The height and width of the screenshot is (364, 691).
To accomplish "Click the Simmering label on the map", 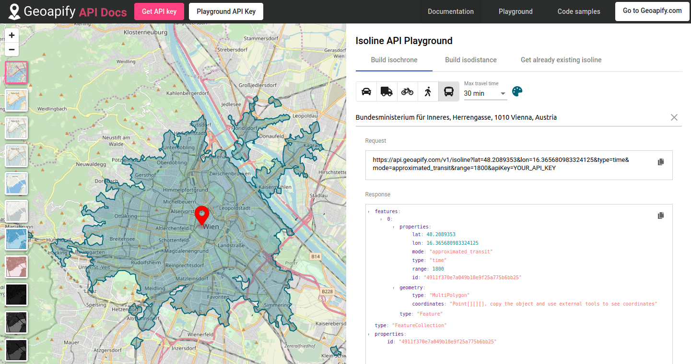I will tap(277, 305).
